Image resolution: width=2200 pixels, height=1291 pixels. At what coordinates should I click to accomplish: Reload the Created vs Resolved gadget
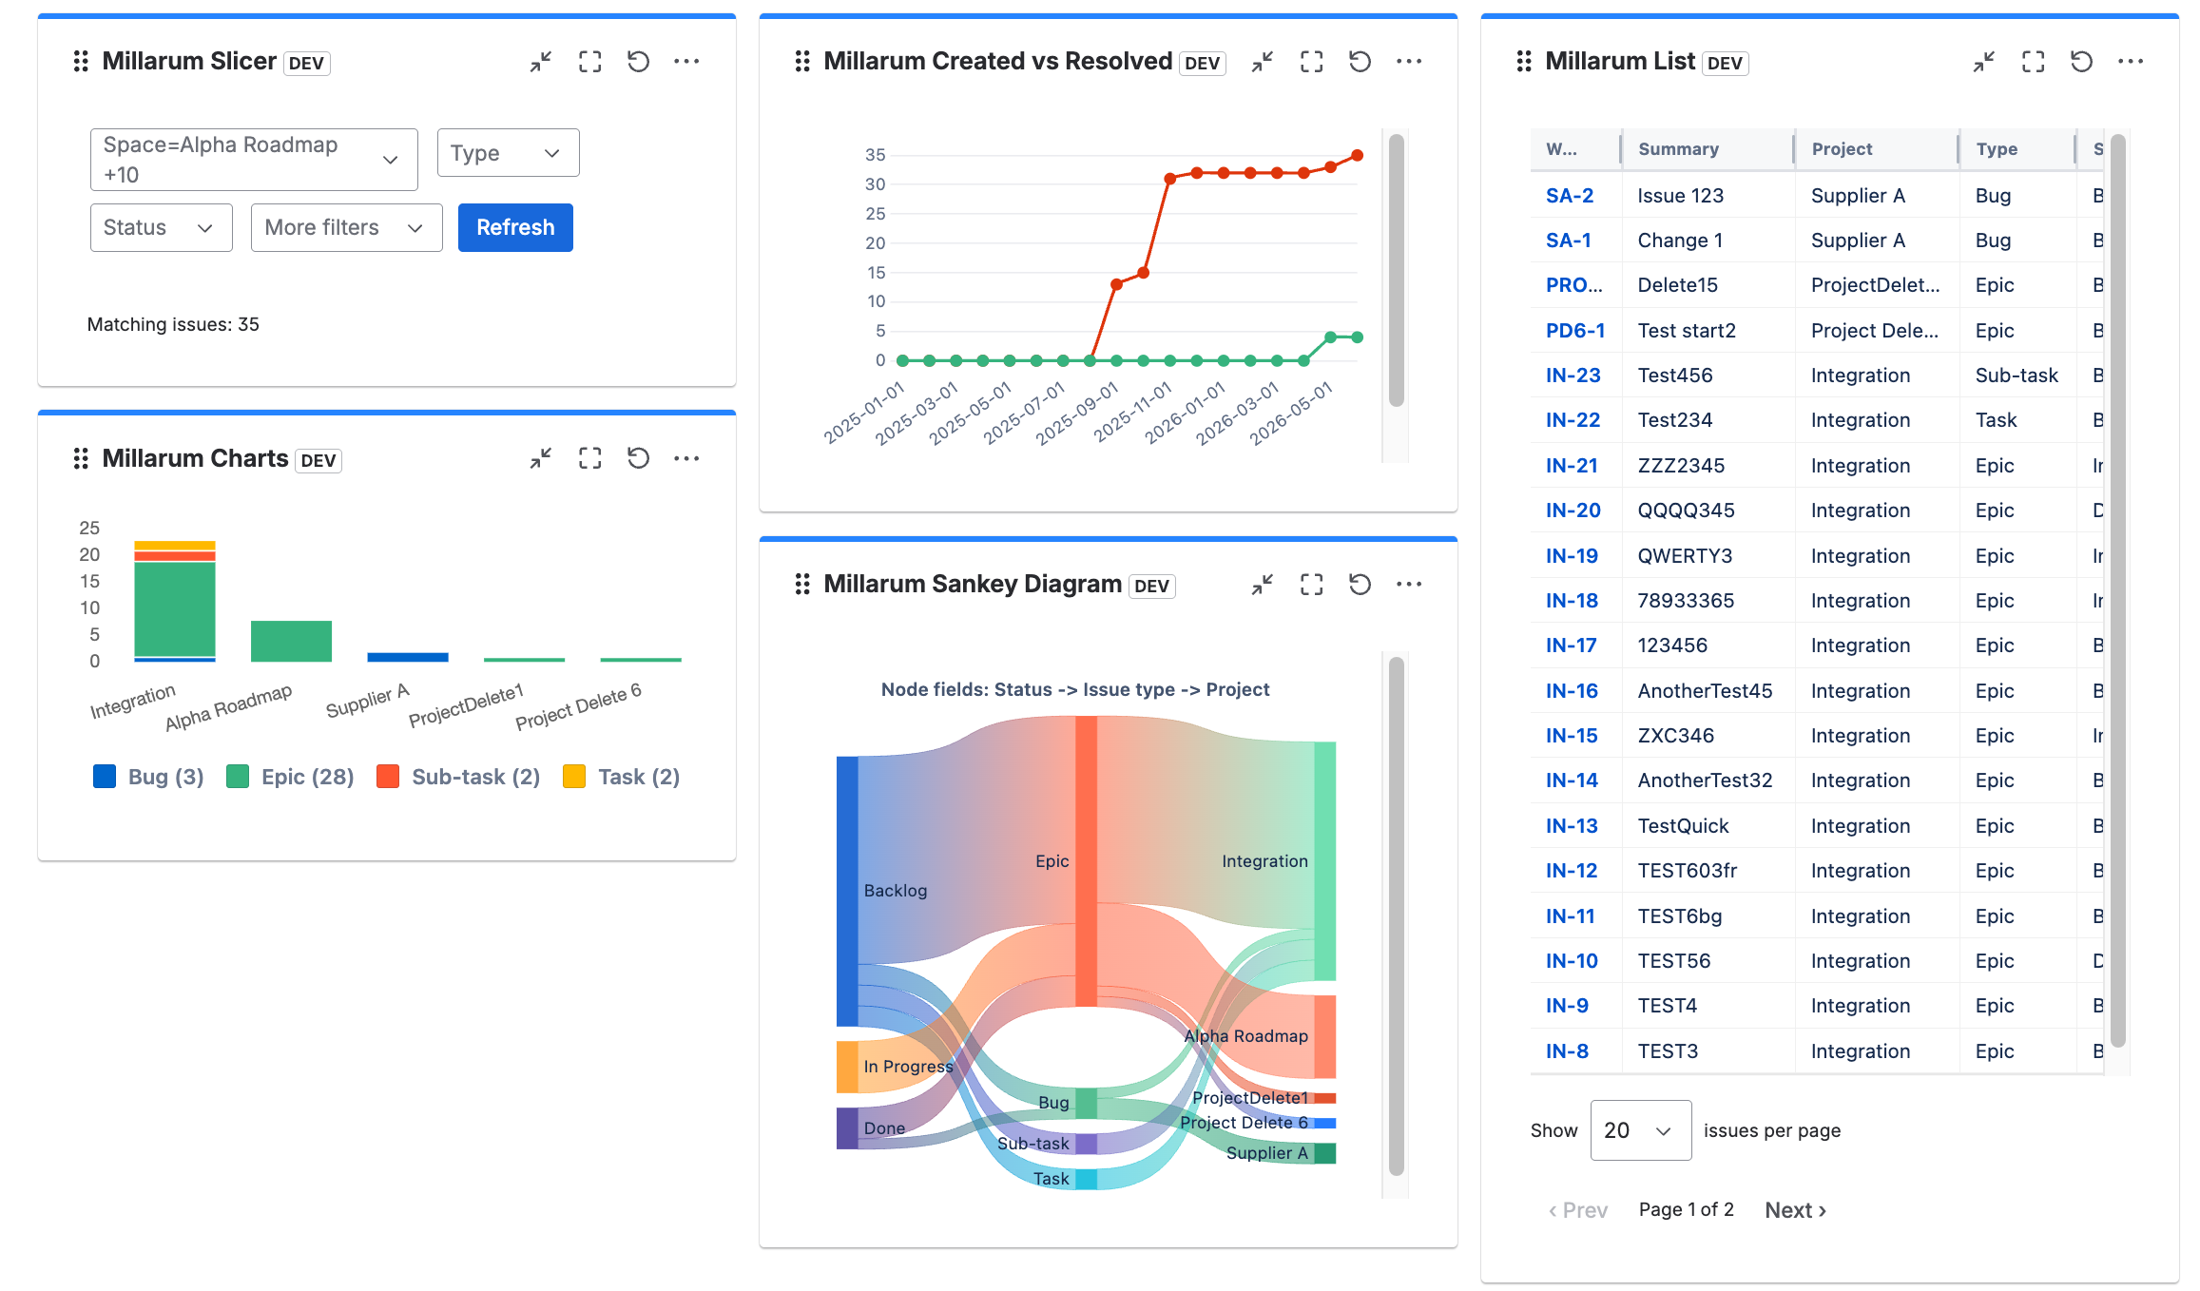[x=1360, y=62]
